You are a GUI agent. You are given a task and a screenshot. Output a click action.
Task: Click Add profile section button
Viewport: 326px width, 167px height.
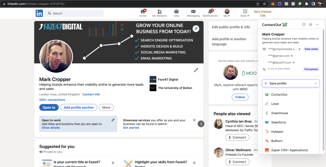pos(78,108)
